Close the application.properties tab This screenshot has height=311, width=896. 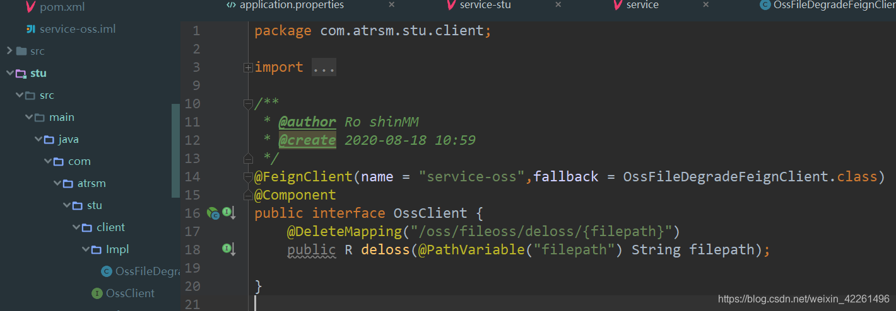391,5
